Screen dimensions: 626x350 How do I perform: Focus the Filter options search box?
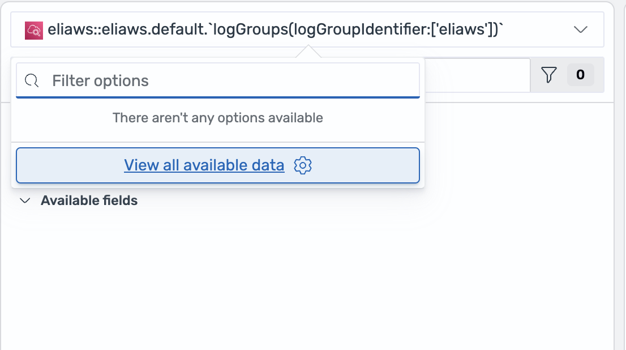tap(226, 81)
